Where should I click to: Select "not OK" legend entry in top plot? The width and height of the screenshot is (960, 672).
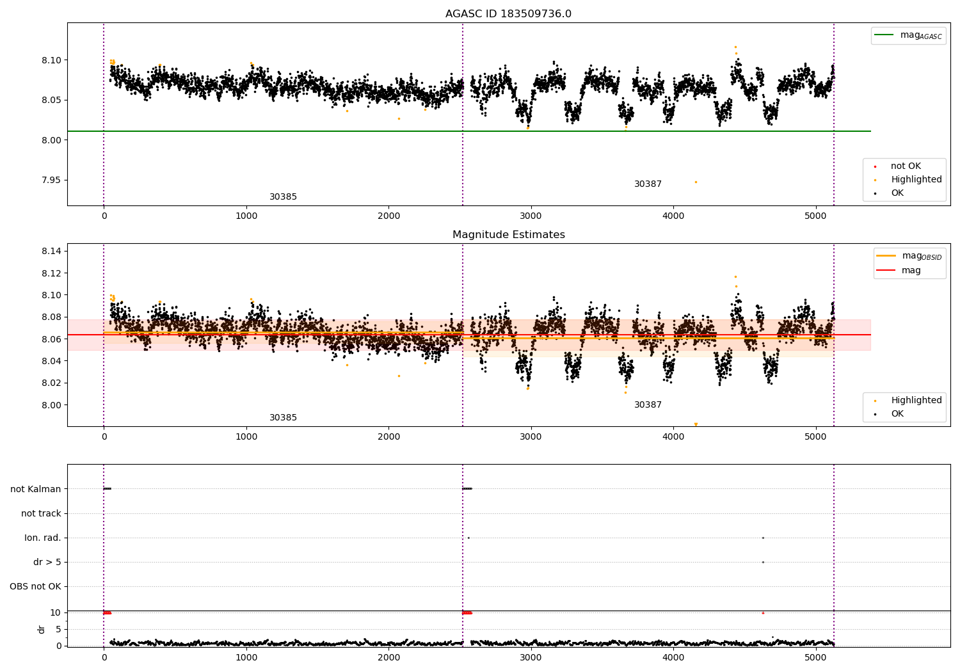point(899,166)
